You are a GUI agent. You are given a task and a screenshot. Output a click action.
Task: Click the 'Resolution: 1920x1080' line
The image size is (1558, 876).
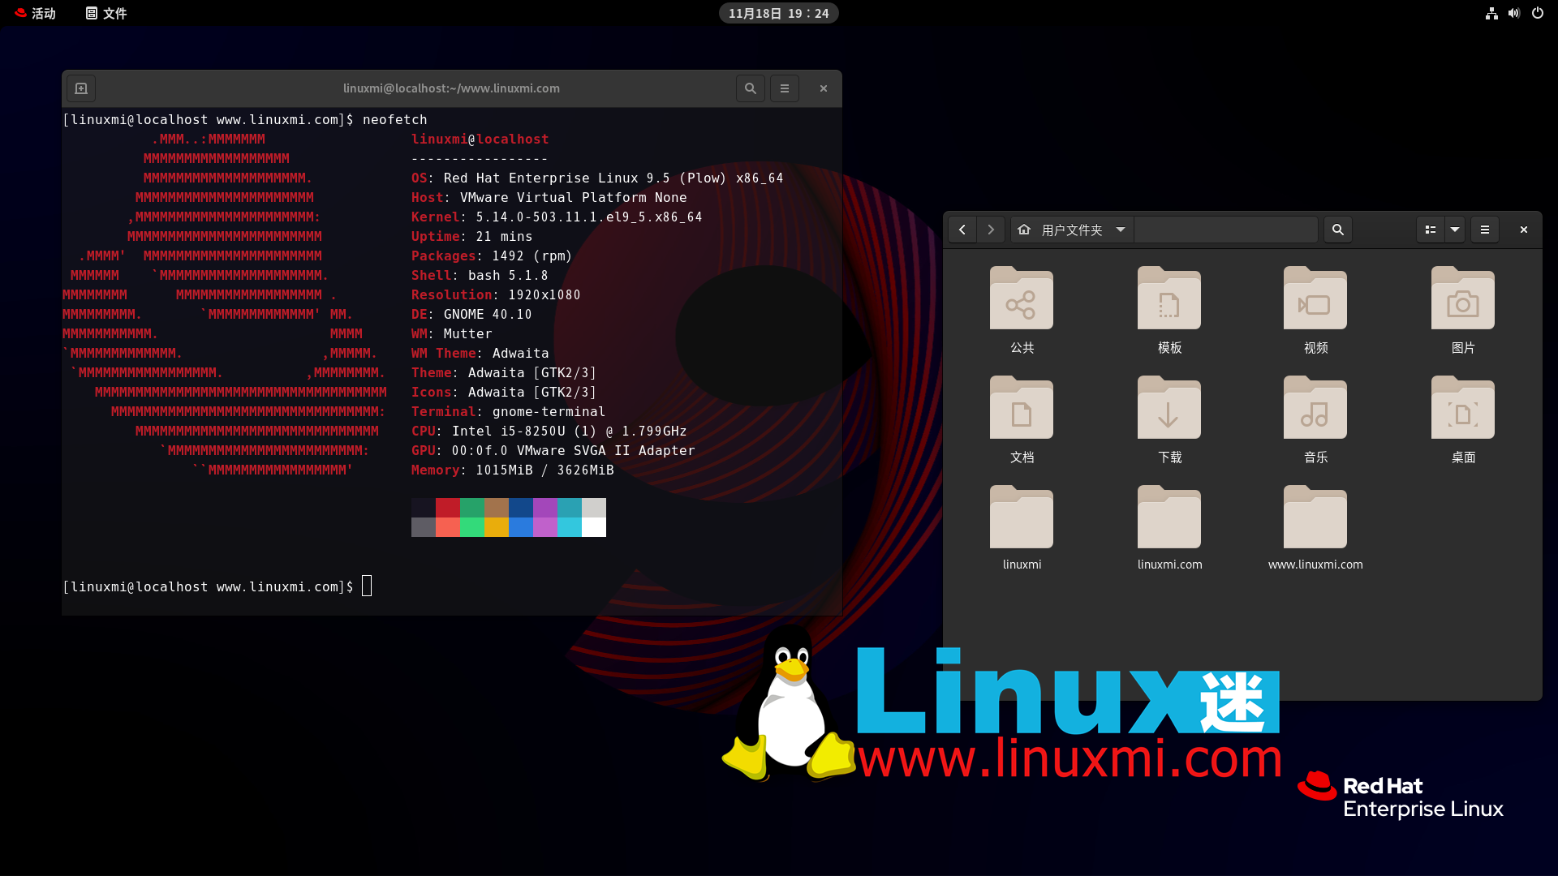coord(496,295)
